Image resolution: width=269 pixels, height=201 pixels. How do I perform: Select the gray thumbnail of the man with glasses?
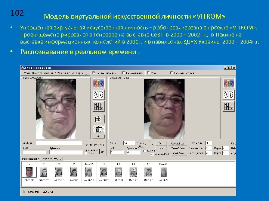point(44,172)
